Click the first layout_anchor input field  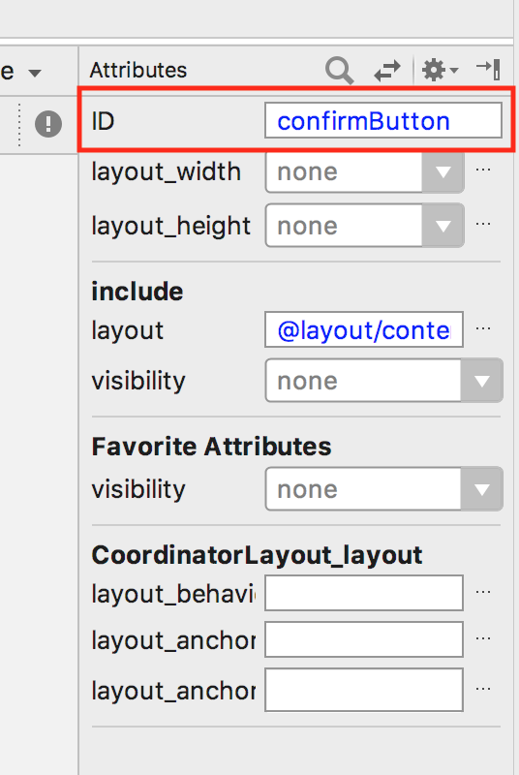click(364, 639)
